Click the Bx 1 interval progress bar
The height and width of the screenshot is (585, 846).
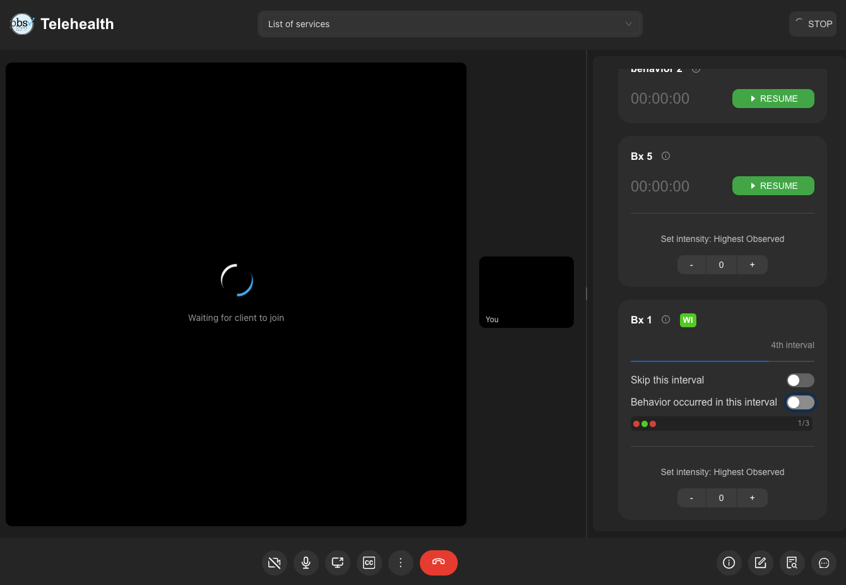pyautogui.click(x=722, y=361)
